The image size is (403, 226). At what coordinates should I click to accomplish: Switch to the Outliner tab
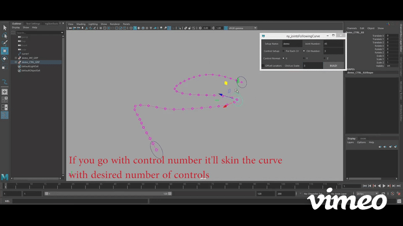point(17,23)
